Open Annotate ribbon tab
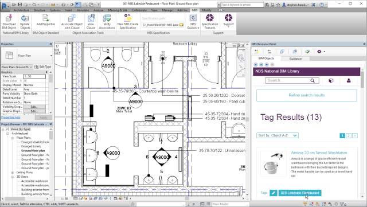The image size is (367, 207). (x=83, y=10)
